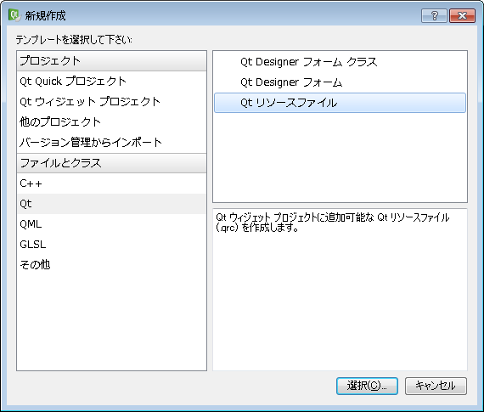The image size is (484, 412).
Task: Click the プロジェクト section header
Action: 111,61
